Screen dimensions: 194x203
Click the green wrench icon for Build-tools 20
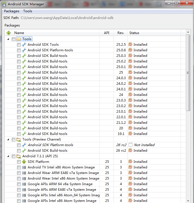click(x=24, y=128)
